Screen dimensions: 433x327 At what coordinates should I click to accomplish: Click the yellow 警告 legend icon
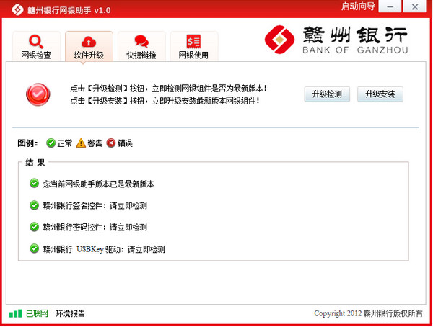tap(81, 143)
